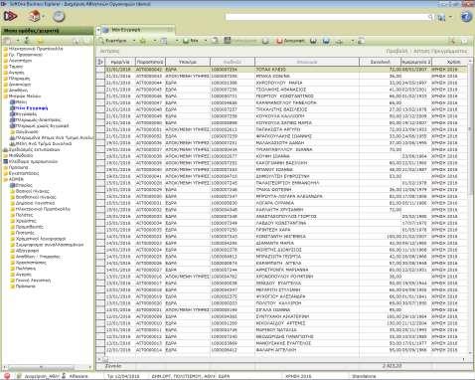
Task: Click the search options icon beside search box
Action: (x=441, y=17)
